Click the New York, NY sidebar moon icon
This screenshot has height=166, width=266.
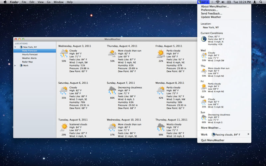pos(21,47)
